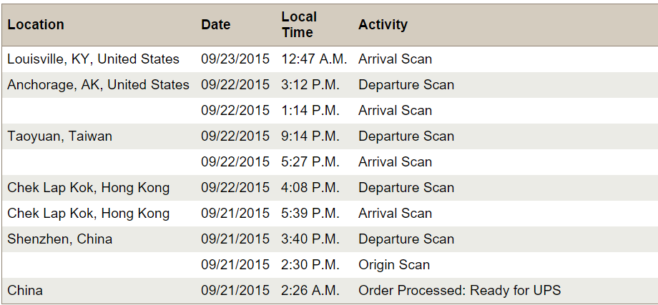Click the Origin Scan activity

coord(394,265)
